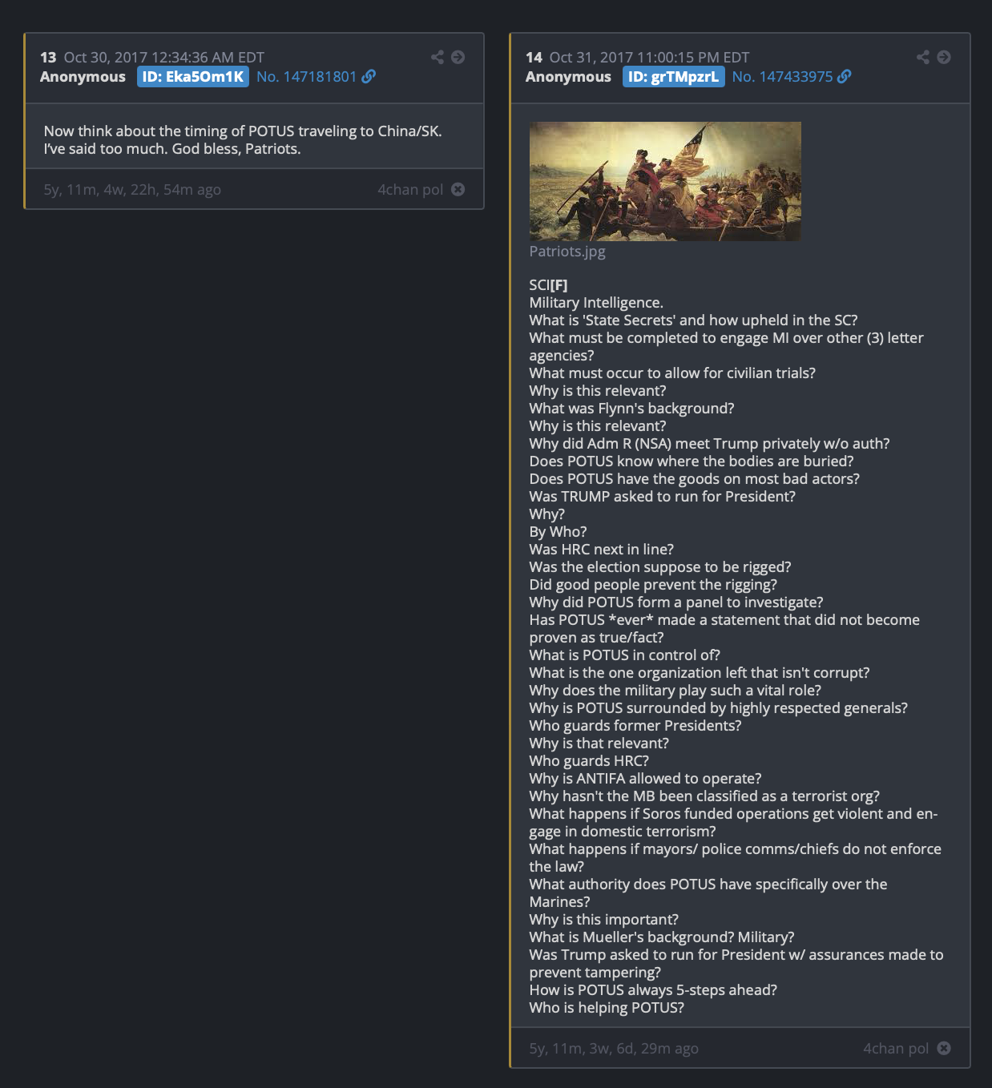The image size is (992, 1088).
Task: Select the ID: Eka5Om1K badge
Action: 193,77
